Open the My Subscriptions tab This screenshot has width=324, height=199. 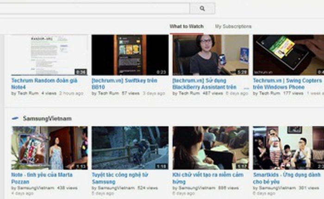click(x=233, y=26)
